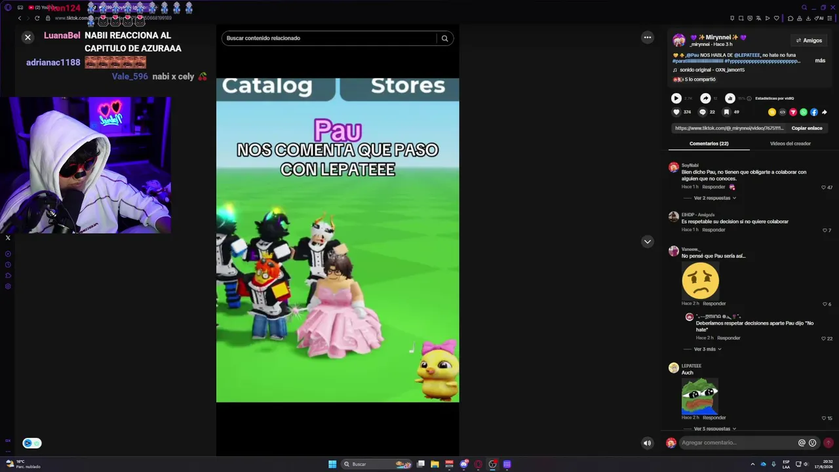
Task: Open the three-dot more options menu
Action: (648, 37)
